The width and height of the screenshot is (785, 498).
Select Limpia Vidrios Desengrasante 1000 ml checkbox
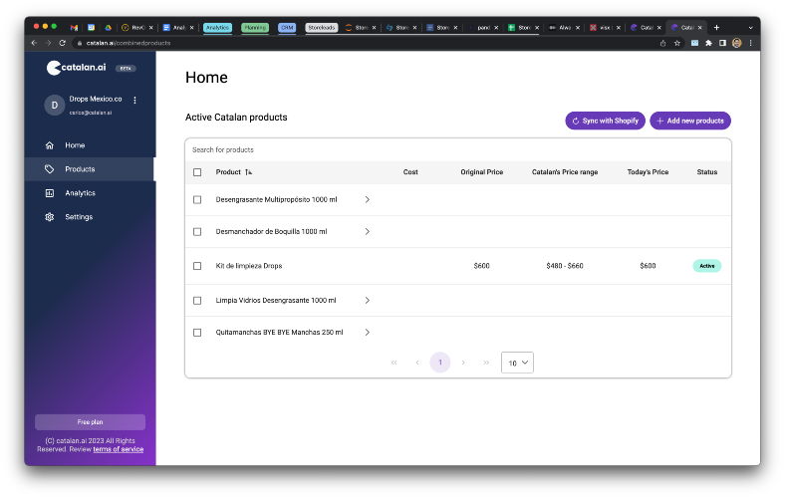click(x=197, y=301)
